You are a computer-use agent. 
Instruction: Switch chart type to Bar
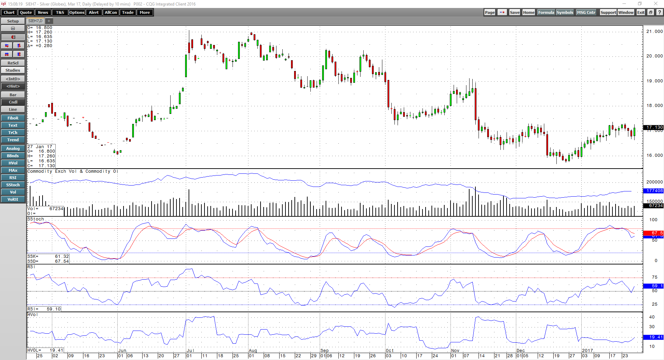pos(13,95)
